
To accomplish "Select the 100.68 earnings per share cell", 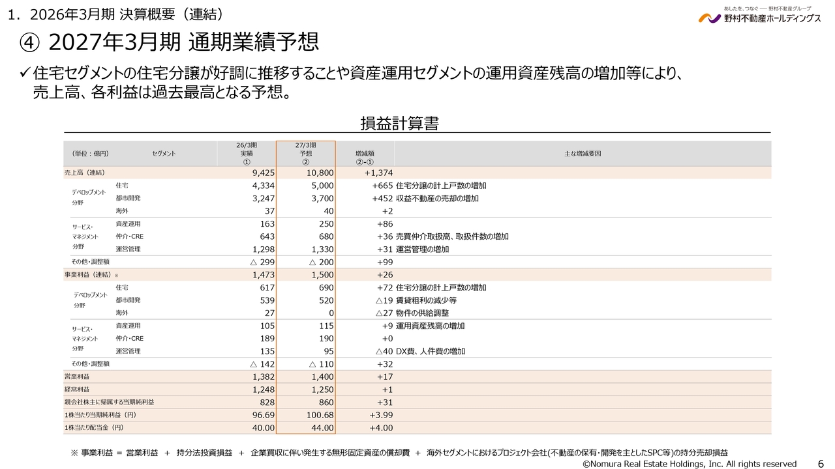I will [x=319, y=415].
